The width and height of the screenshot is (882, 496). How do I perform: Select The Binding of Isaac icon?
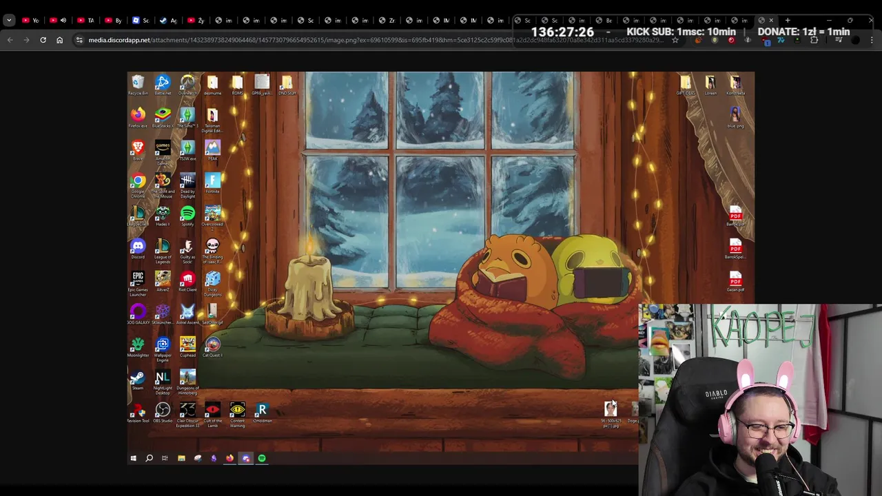(x=212, y=251)
